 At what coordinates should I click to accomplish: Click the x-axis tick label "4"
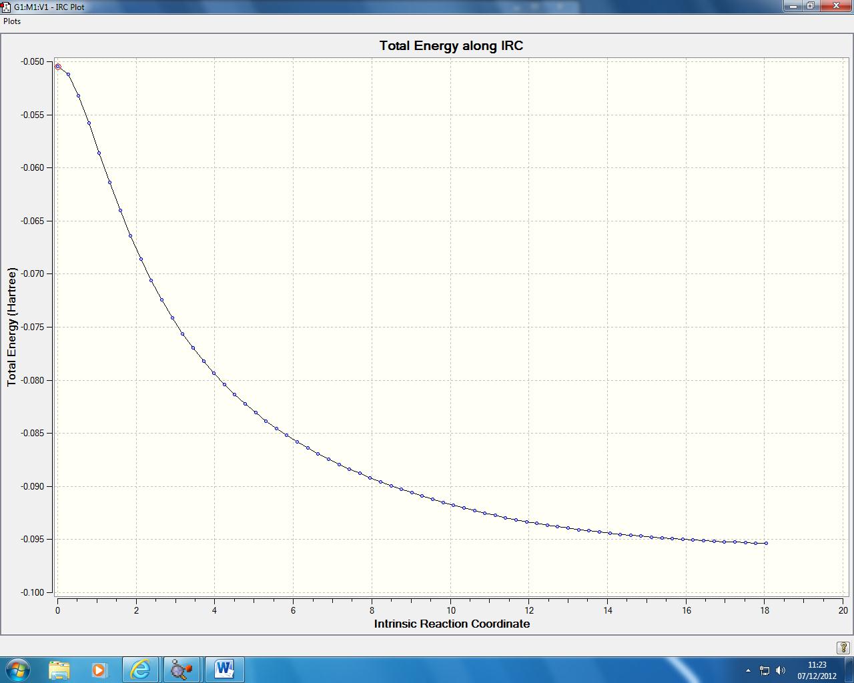coord(215,610)
